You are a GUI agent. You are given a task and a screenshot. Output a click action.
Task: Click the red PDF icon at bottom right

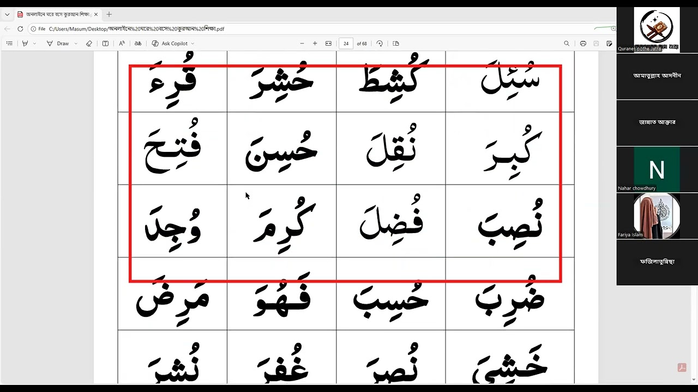click(682, 367)
